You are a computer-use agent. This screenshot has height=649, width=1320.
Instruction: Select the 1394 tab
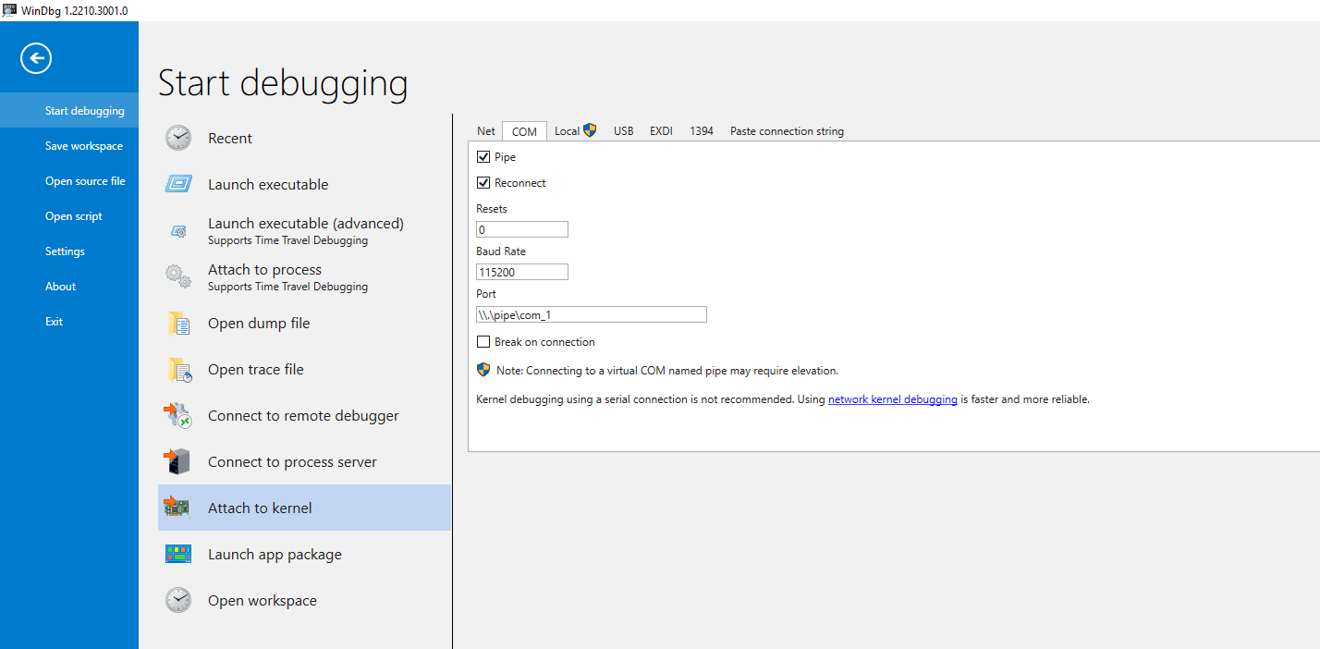(x=702, y=131)
